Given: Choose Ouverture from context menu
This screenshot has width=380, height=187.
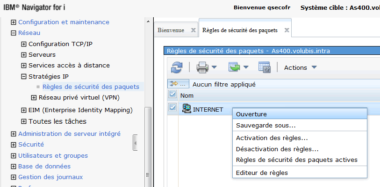Looking at the screenshot, I should pos(300,114).
